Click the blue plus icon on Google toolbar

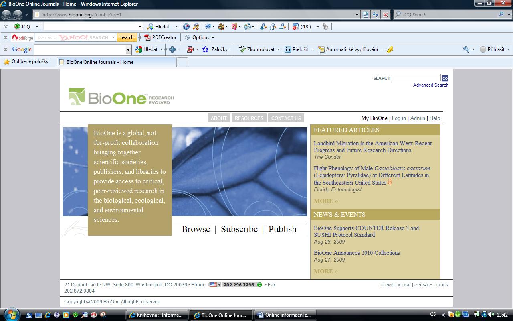point(172,49)
